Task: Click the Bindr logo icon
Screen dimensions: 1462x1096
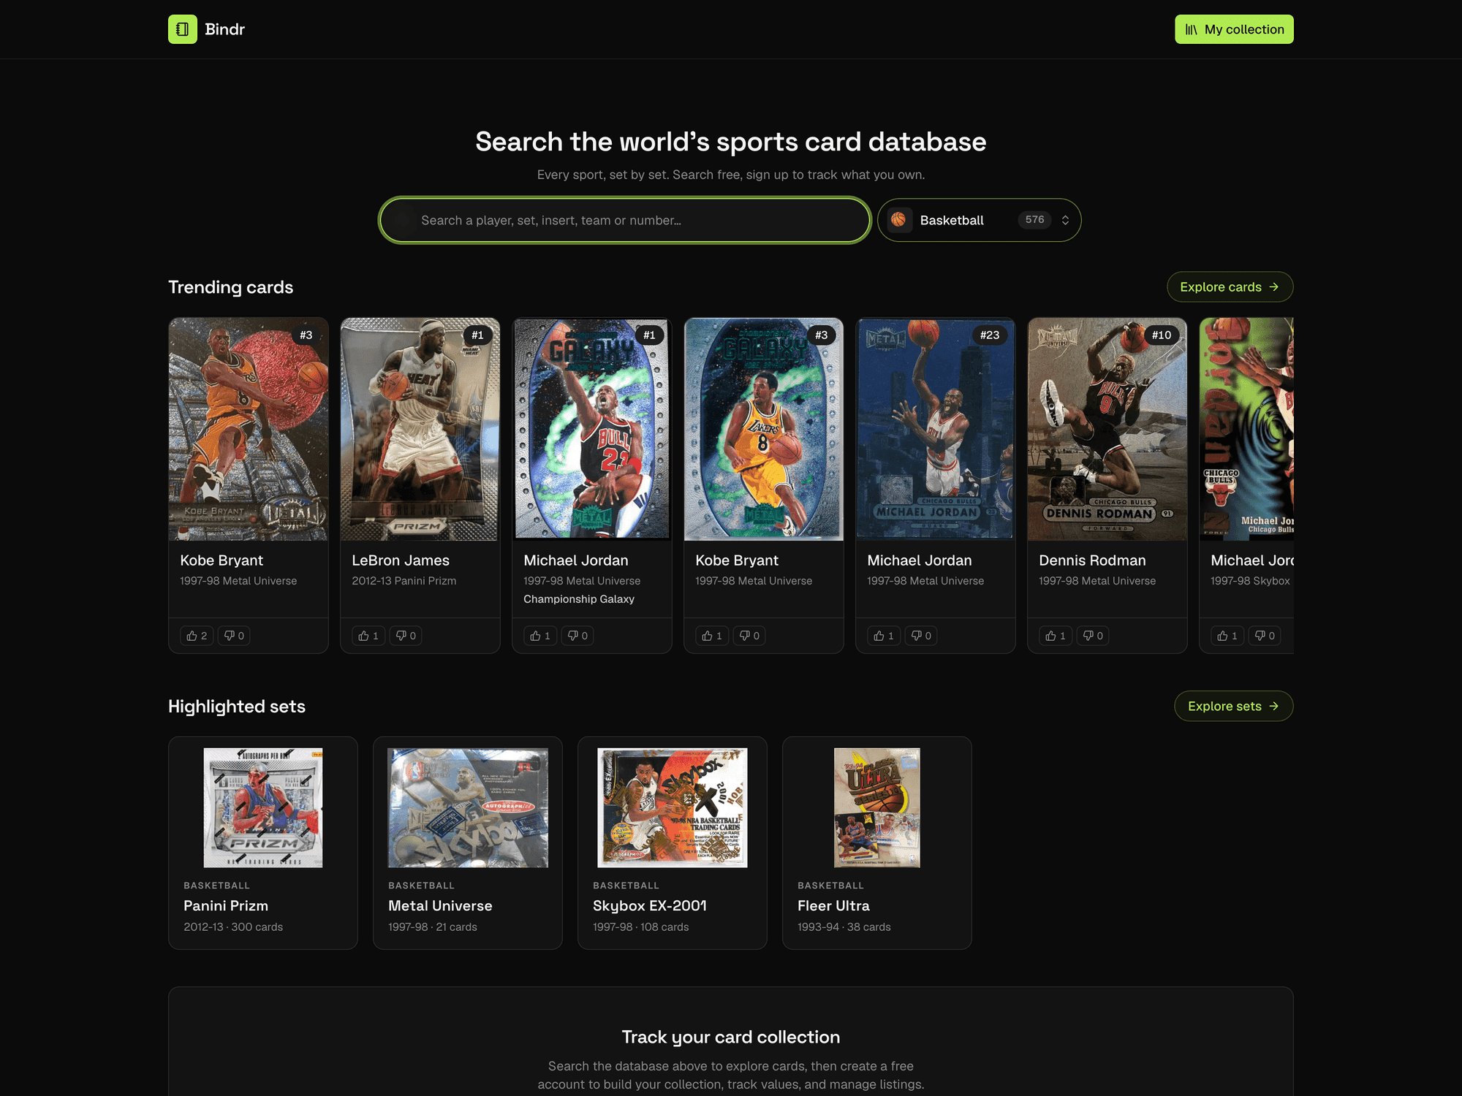Action: point(182,29)
